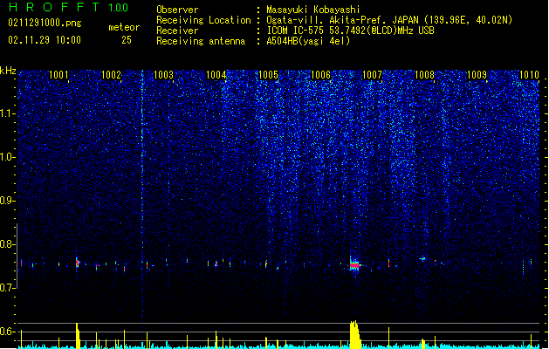Click the strong meteor echo near 1007
Viewport: 549px width, 349px height.
(x=355, y=265)
